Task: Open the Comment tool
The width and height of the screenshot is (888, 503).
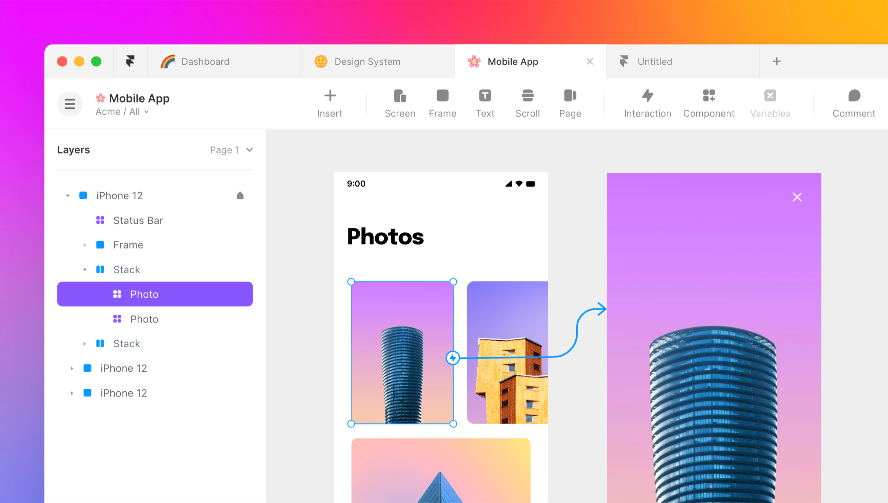Action: (852, 102)
